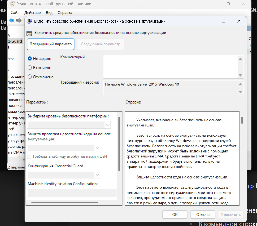
Task: Click the "Требования к версии:" label
Action: (x=79, y=82)
